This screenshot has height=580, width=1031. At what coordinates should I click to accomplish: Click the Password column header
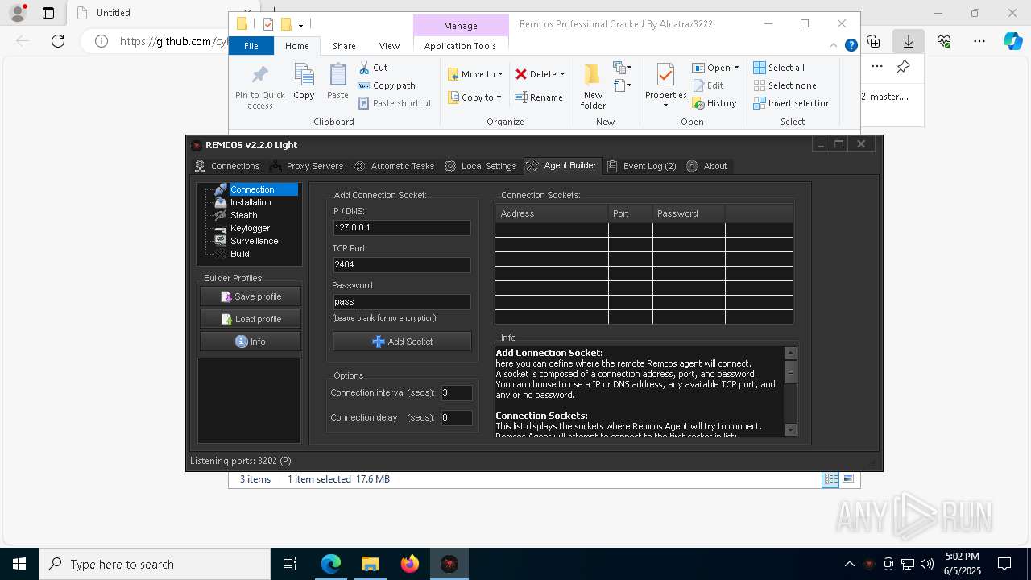pos(689,213)
